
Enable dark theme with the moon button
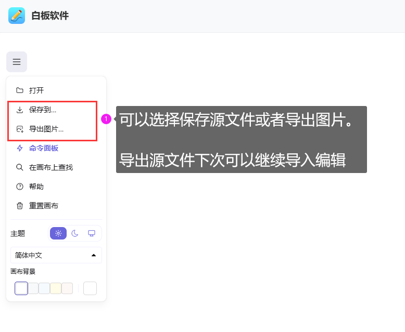click(75, 233)
